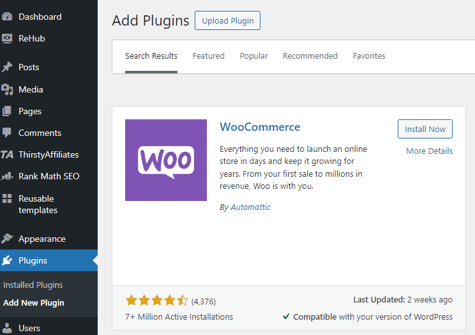475x335 pixels.
Task: Open the WooCommerce plugin title link
Action: tap(260, 127)
